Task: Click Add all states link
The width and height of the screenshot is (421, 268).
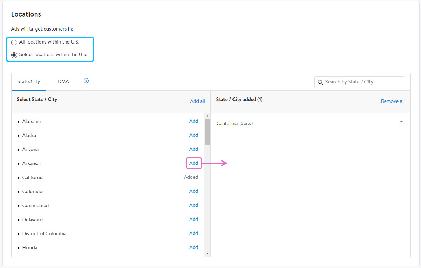Action: click(197, 101)
